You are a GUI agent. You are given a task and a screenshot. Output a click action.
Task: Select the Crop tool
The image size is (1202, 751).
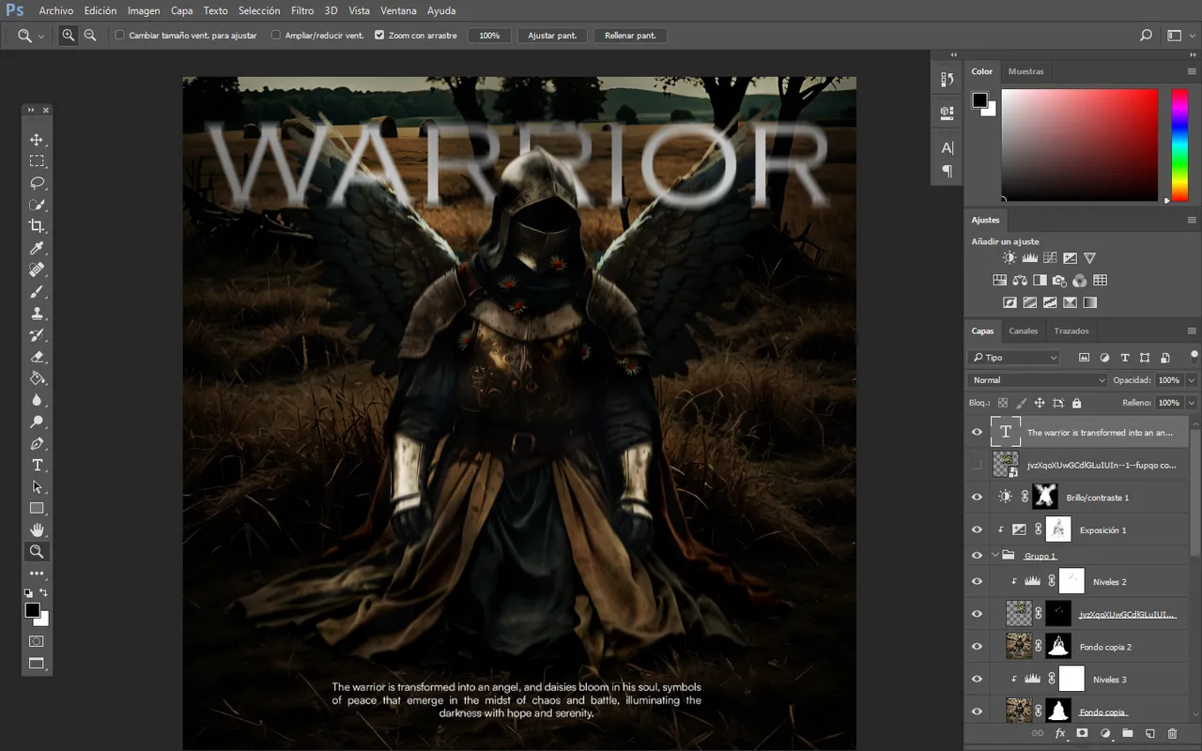click(37, 226)
